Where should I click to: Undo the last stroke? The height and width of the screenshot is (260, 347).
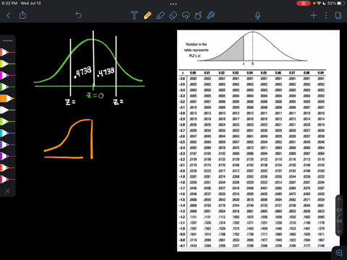click(79, 15)
